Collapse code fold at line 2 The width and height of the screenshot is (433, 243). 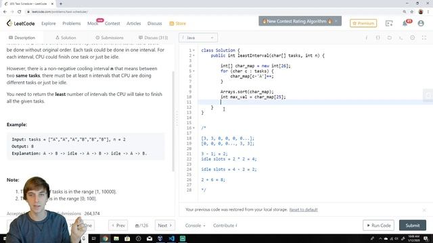click(x=193, y=55)
